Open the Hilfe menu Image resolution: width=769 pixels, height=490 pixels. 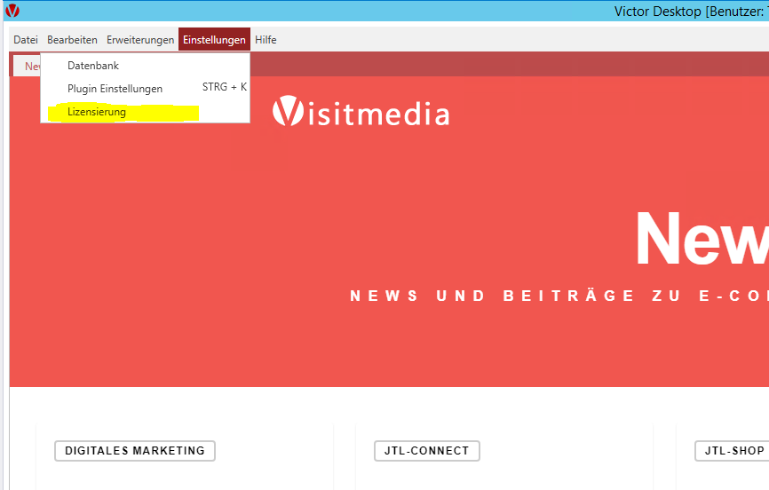[266, 40]
